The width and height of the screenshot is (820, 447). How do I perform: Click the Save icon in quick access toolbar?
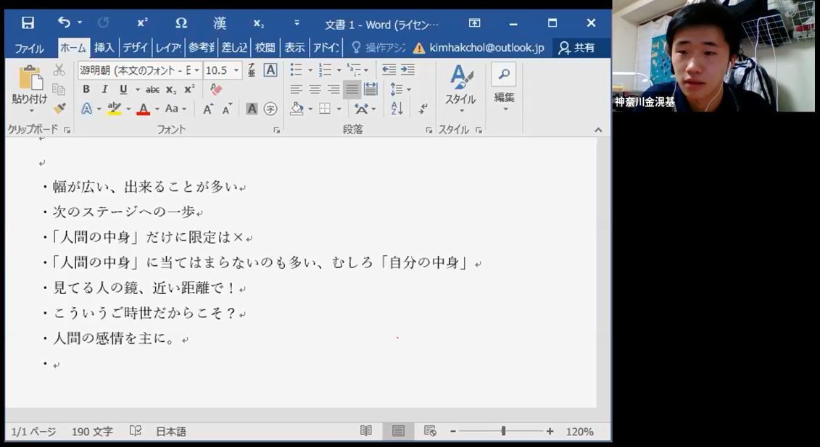click(28, 23)
